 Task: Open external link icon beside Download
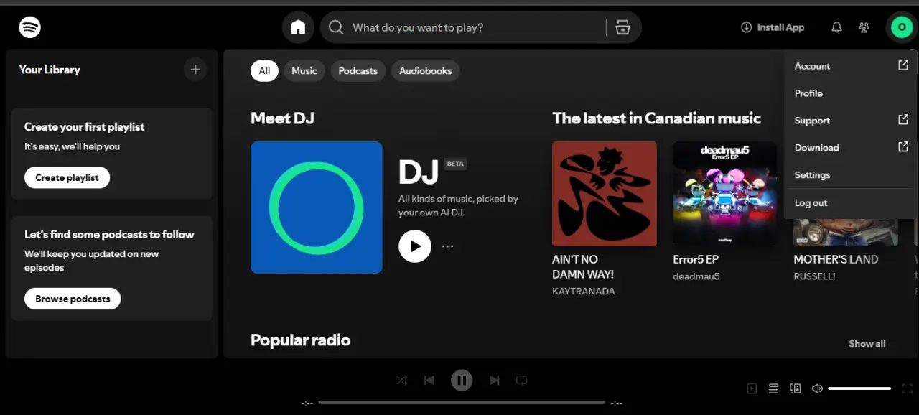tap(903, 146)
